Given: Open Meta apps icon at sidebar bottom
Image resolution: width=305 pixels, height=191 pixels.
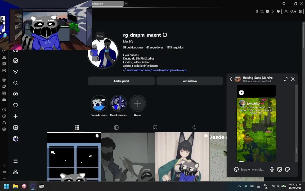Looking at the screenshot, I should click(16, 172).
